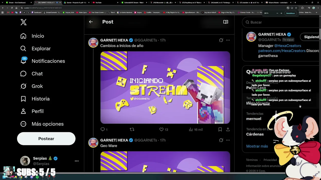This screenshot has width=321, height=180.
Task: Click the browser Home button
Action: 16,8
